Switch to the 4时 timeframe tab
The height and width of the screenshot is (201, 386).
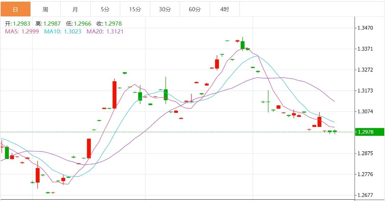[x=224, y=9]
